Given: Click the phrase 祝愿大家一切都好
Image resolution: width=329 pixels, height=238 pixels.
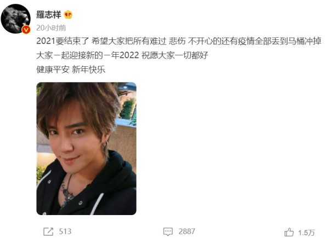Looking at the screenshot, I should click(175, 55).
